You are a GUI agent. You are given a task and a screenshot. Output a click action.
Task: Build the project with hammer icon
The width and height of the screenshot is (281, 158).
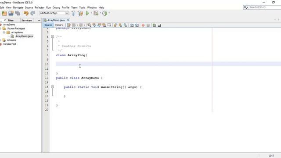click(73, 13)
